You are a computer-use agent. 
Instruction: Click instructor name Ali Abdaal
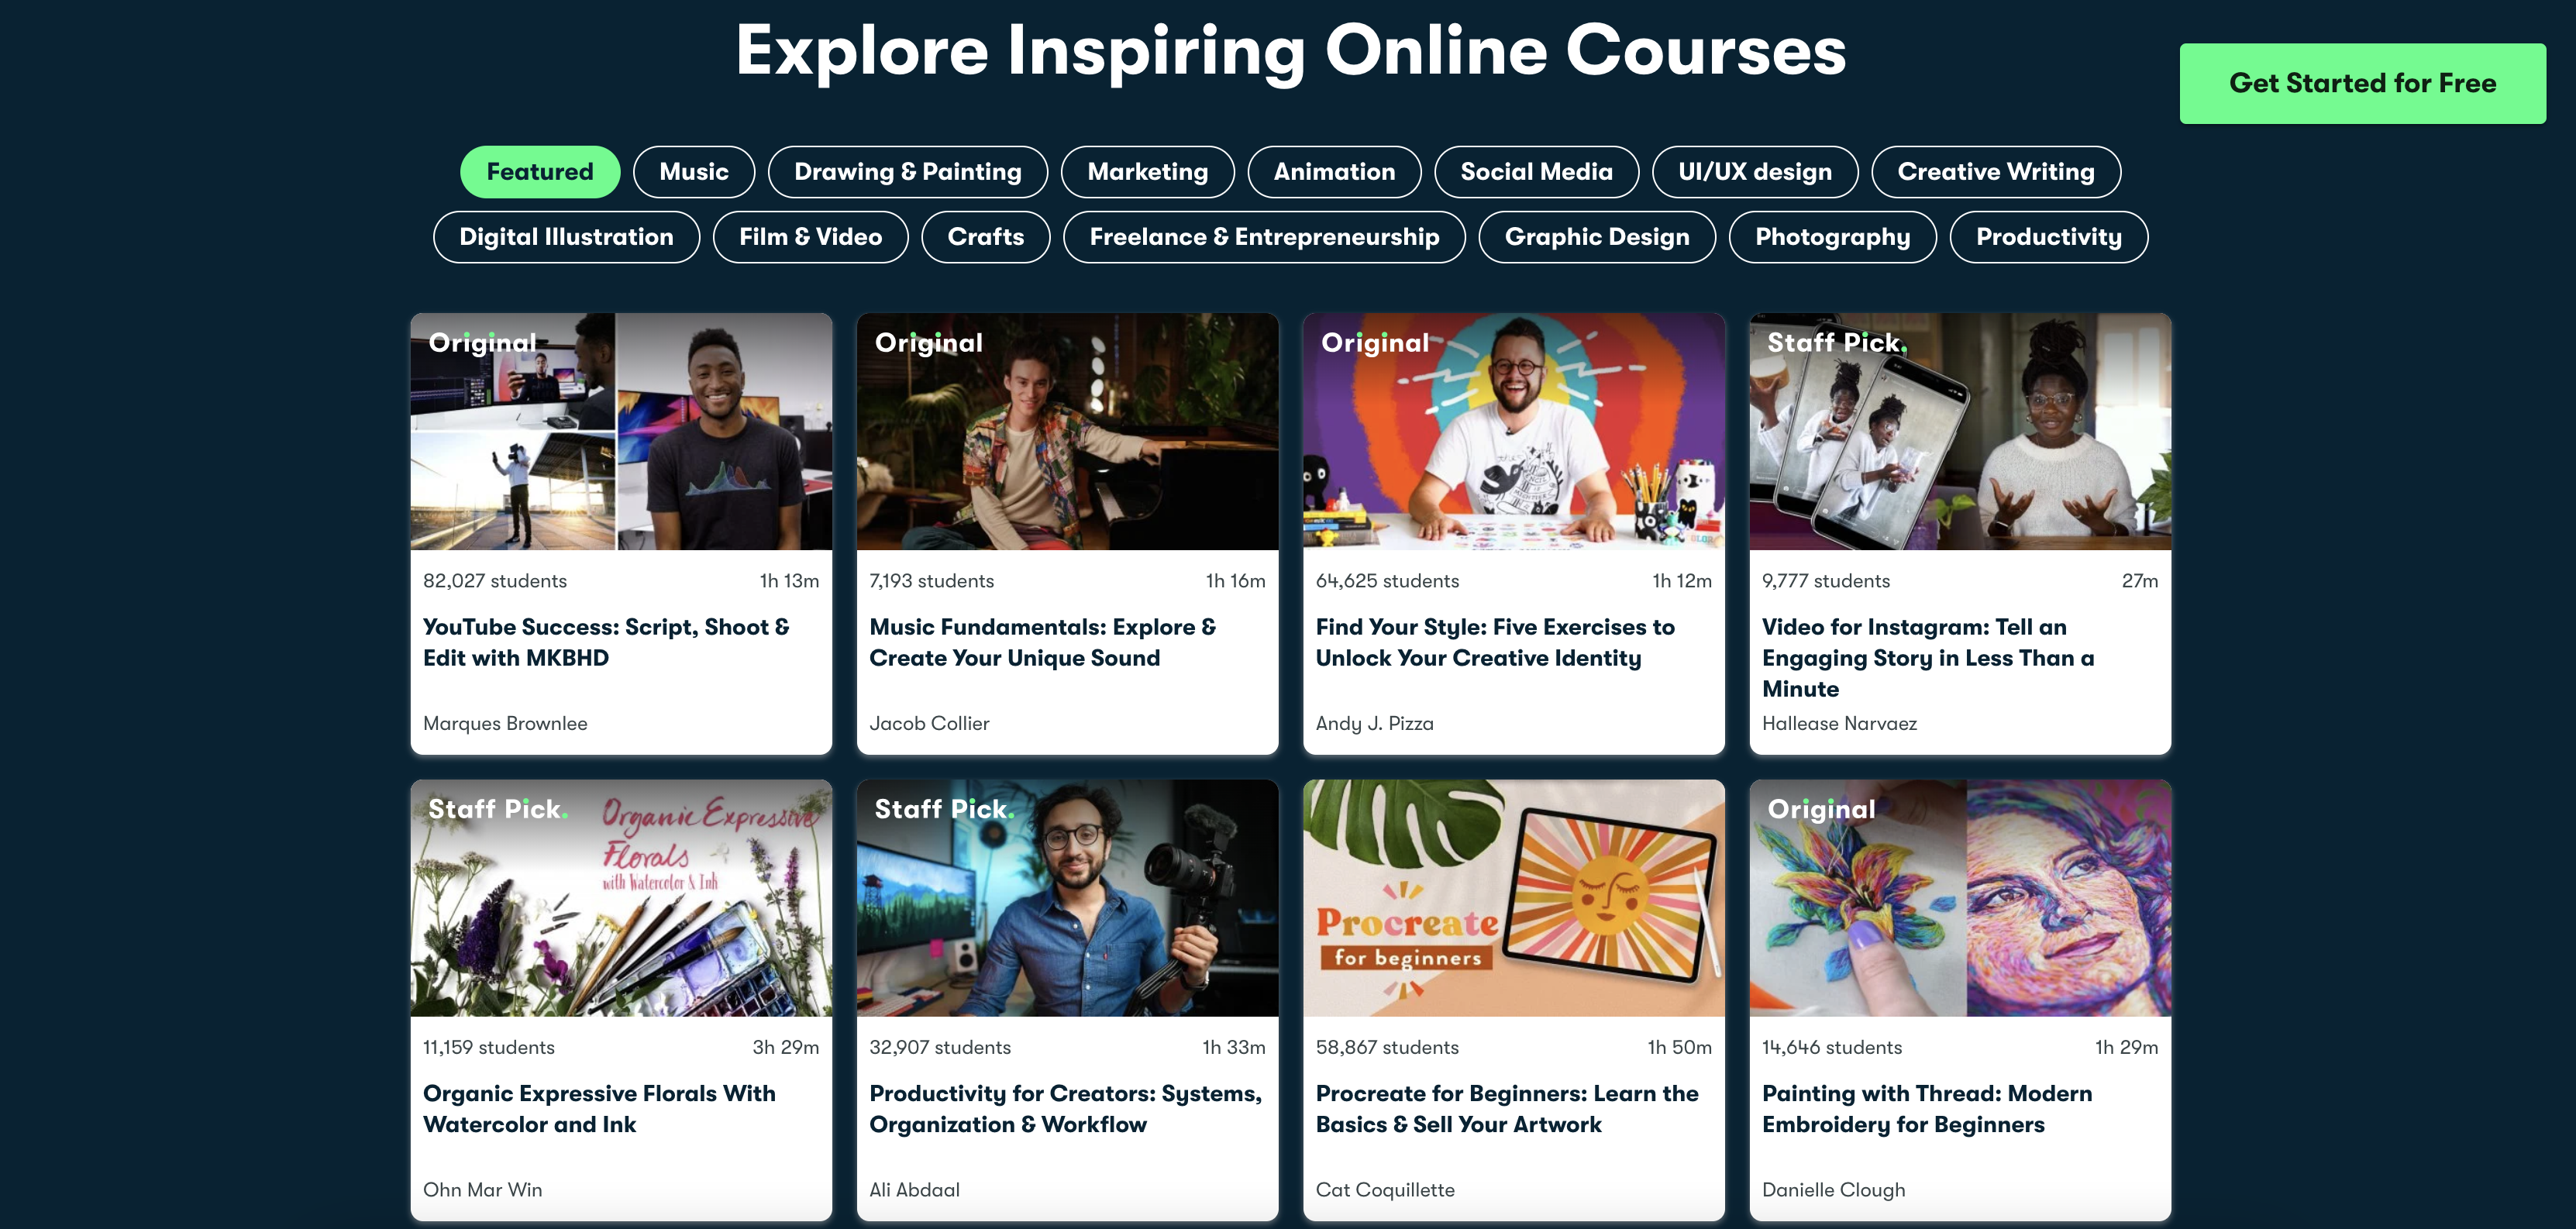(x=914, y=1189)
